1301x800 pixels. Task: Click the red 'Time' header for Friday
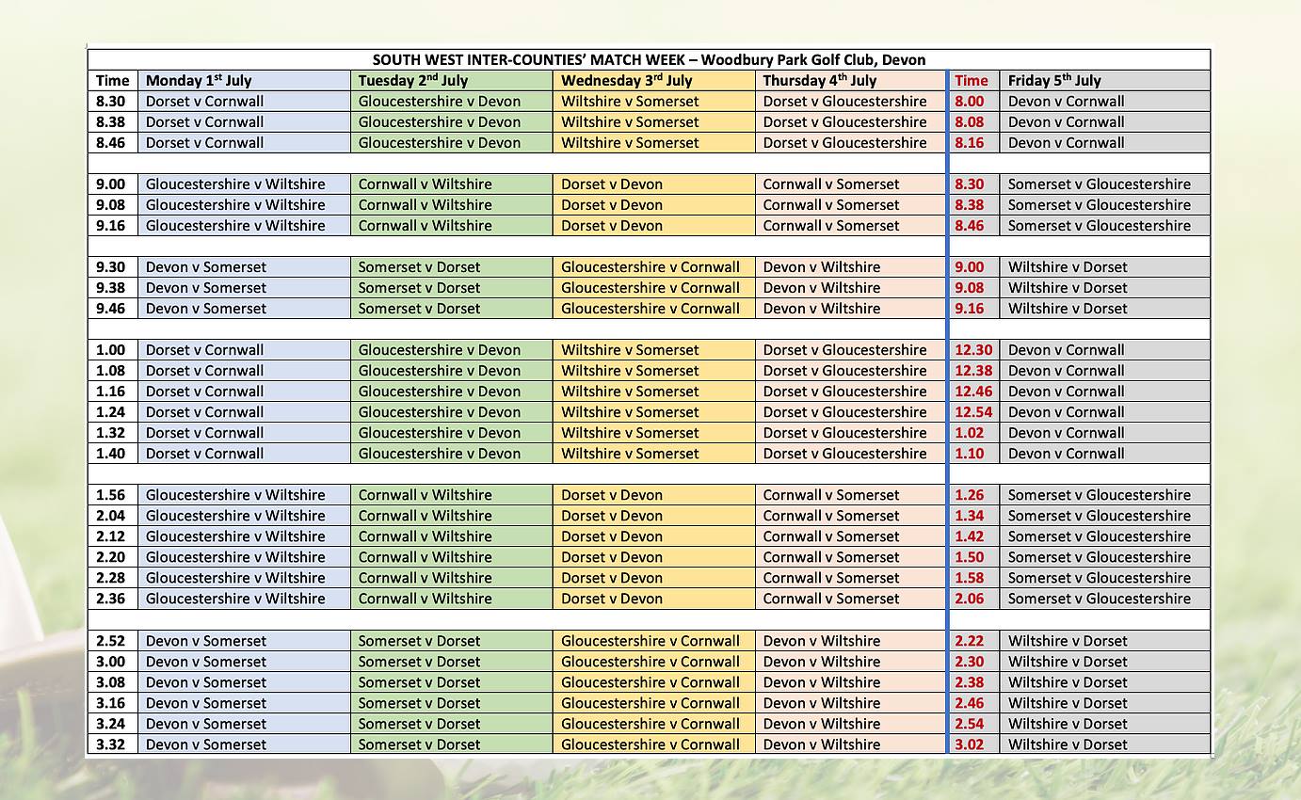coord(974,80)
